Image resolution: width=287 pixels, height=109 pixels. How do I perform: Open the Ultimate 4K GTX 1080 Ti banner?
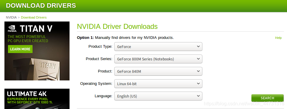[x=37, y=99]
